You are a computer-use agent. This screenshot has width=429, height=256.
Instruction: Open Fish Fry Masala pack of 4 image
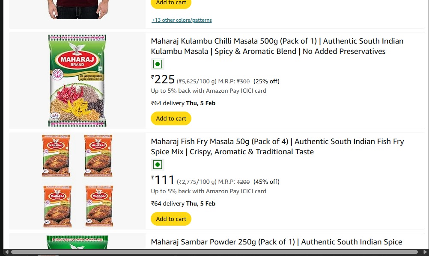pyautogui.click(x=77, y=181)
